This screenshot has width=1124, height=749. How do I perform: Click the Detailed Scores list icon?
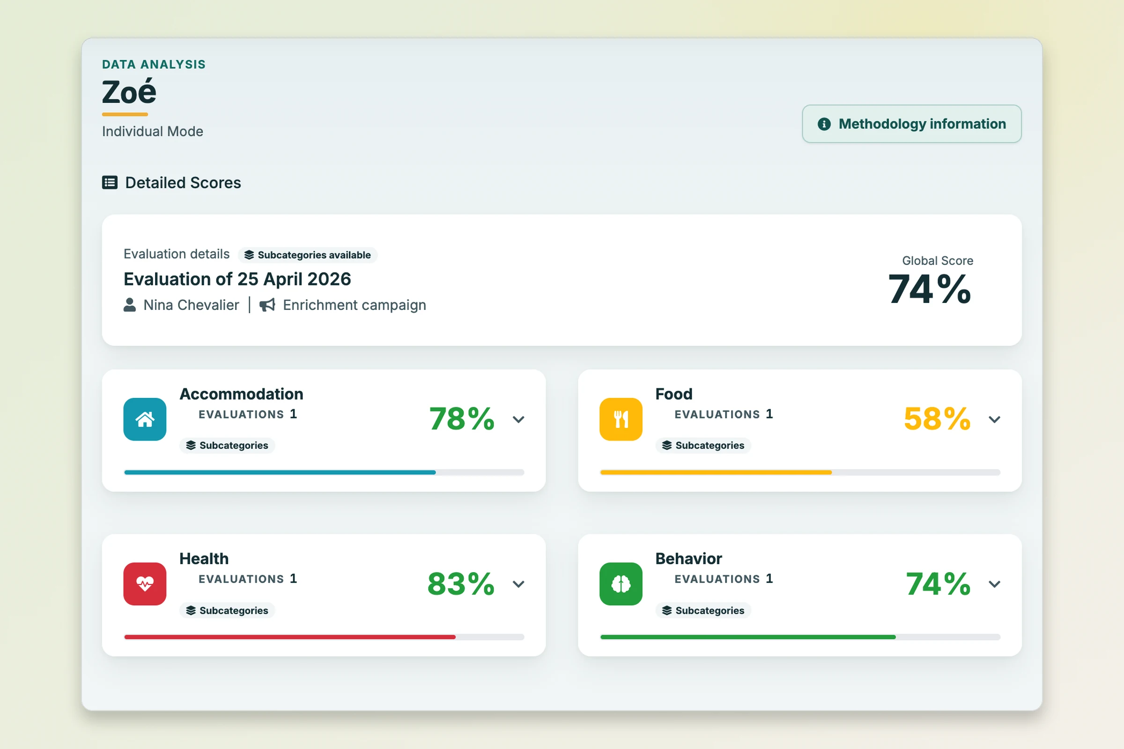tap(110, 183)
